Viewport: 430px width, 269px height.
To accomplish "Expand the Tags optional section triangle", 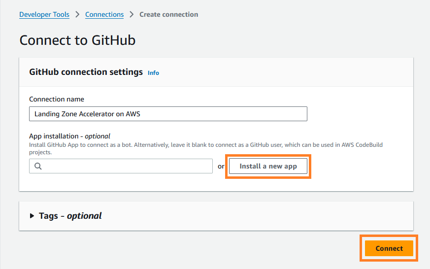I will 32,216.
